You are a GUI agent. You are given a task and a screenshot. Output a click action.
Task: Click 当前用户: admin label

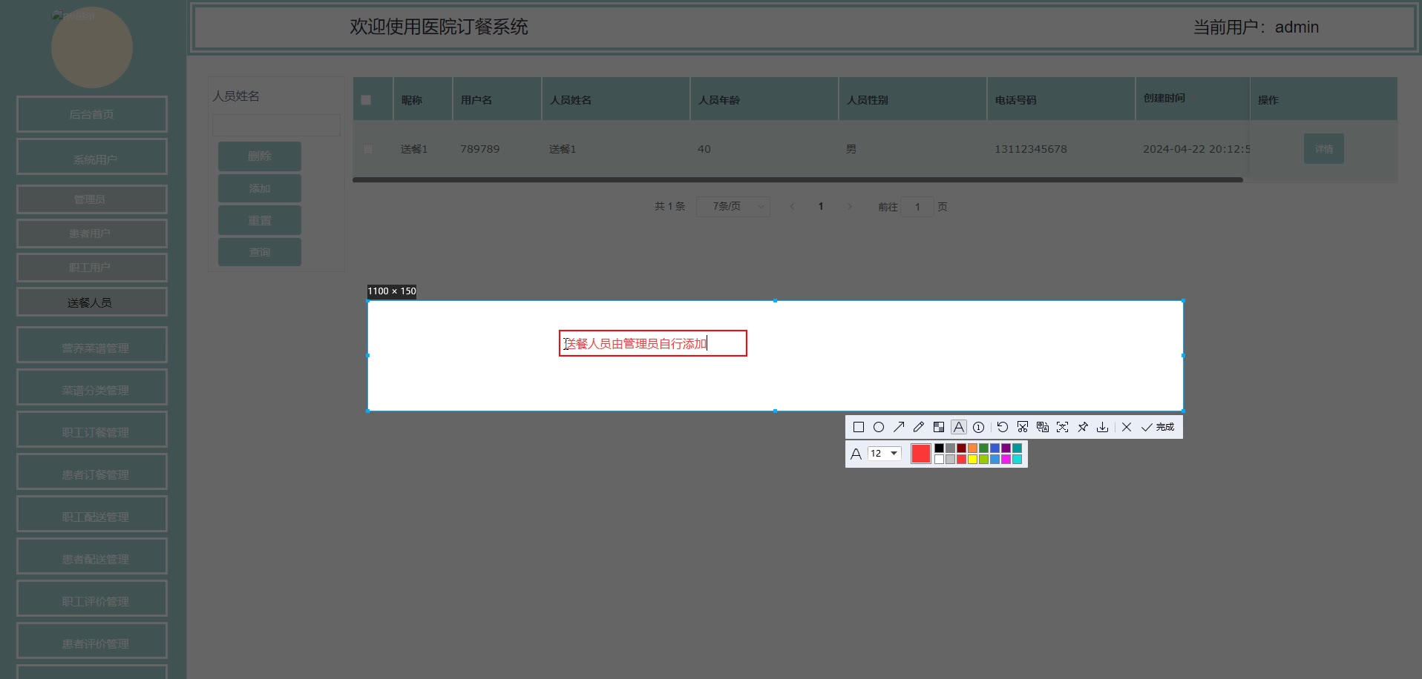point(1256,27)
